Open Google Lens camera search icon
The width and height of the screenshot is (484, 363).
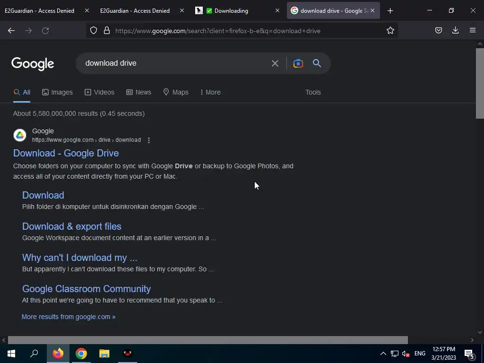coord(298,63)
